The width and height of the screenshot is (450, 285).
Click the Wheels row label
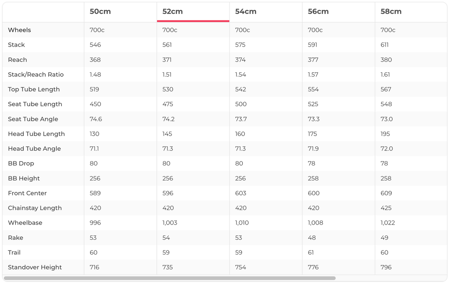pos(20,30)
